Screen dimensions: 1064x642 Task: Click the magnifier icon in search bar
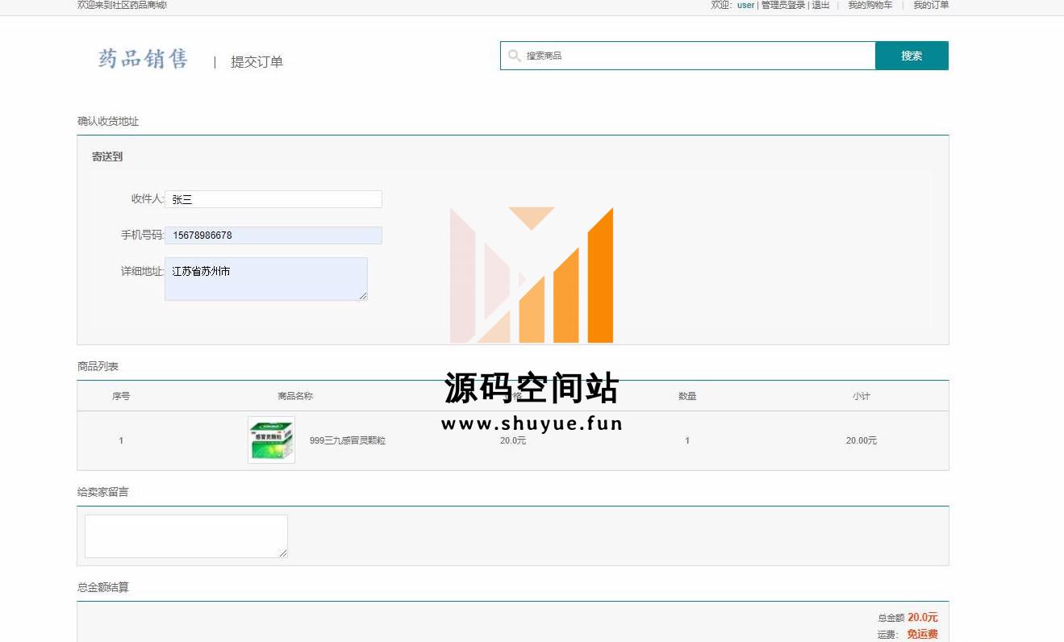pos(514,56)
